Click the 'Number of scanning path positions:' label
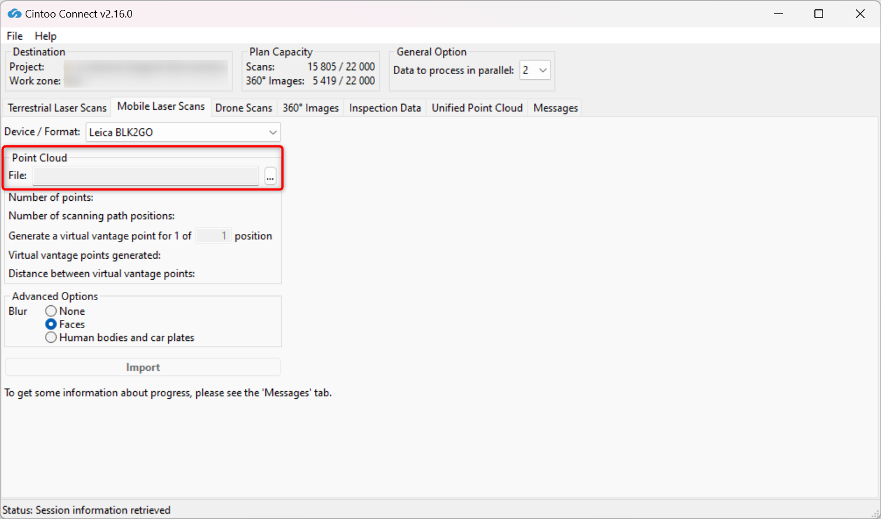The width and height of the screenshot is (881, 519). [x=92, y=215]
